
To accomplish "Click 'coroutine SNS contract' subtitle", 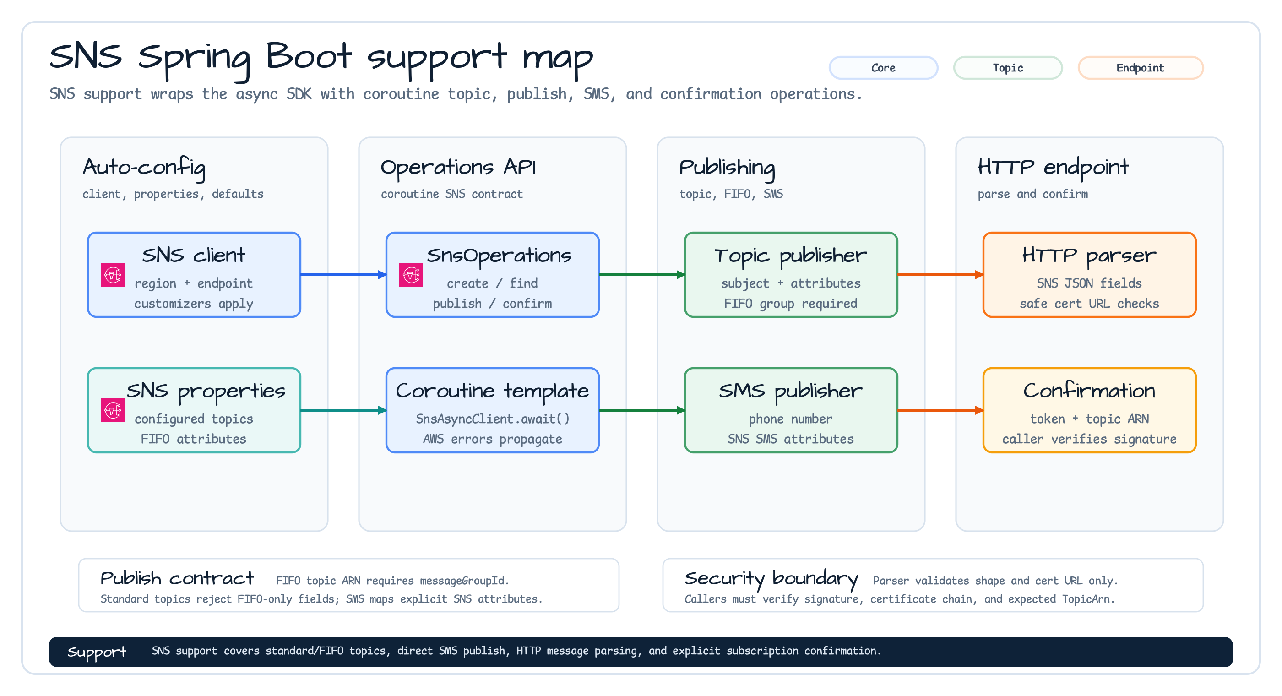I will point(452,194).
